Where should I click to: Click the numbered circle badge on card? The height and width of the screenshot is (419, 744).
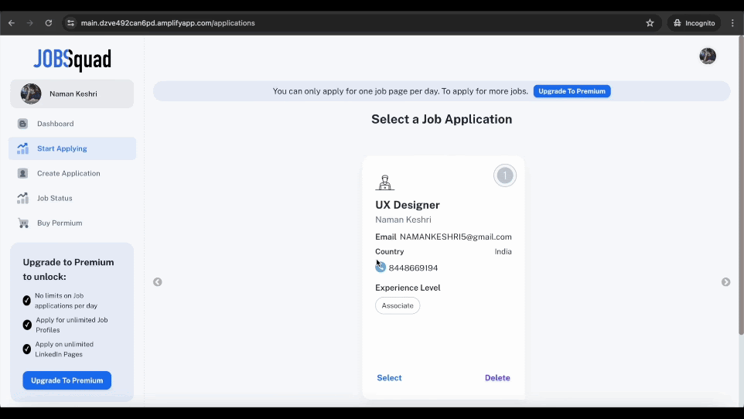(505, 175)
